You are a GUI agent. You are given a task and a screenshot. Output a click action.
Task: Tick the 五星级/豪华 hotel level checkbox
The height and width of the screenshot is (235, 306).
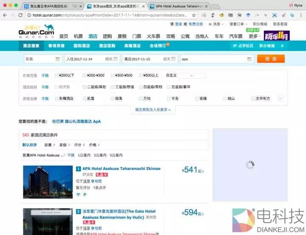169,87
